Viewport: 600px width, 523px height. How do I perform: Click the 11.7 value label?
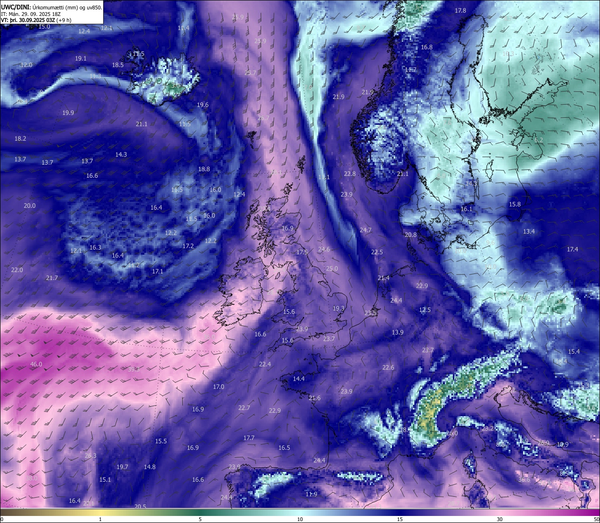click(x=411, y=70)
